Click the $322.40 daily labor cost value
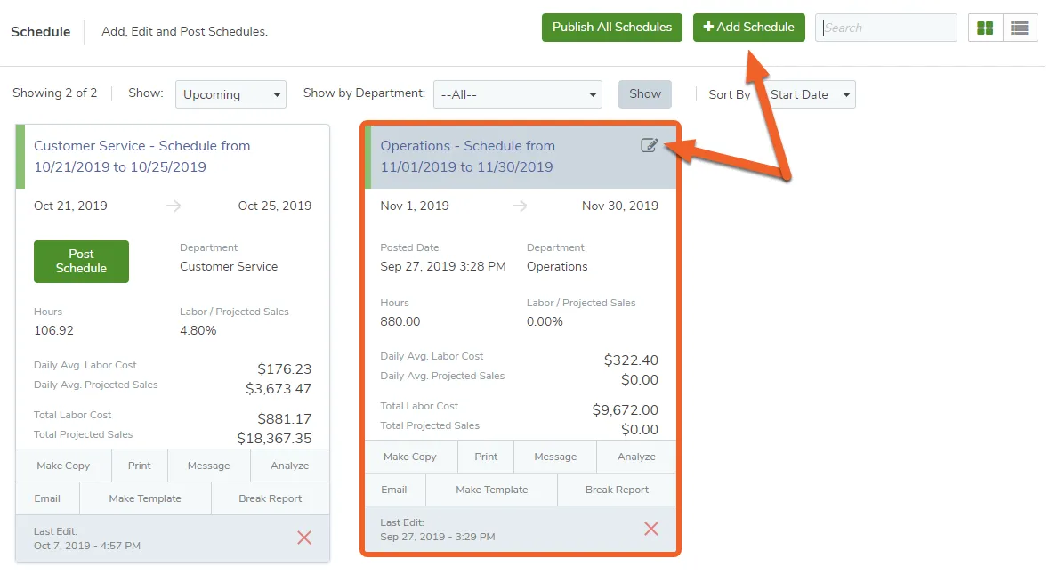This screenshot has width=1050, height=583. [x=632, y=360]
